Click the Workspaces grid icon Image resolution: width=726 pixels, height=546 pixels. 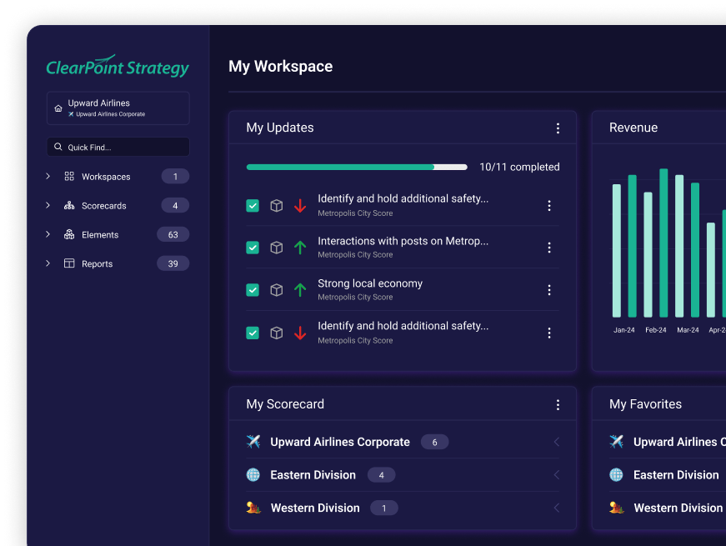click(x=69, y=176)
